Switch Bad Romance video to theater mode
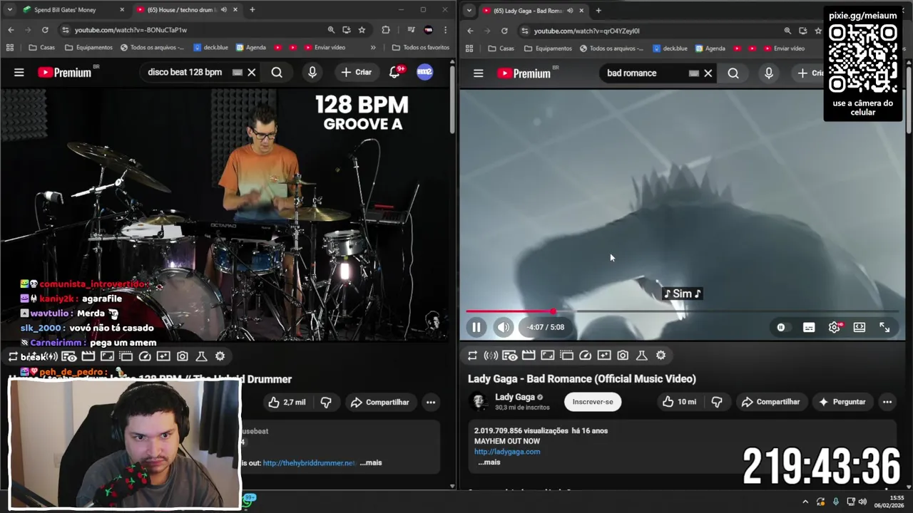 (x=860, y=327)
